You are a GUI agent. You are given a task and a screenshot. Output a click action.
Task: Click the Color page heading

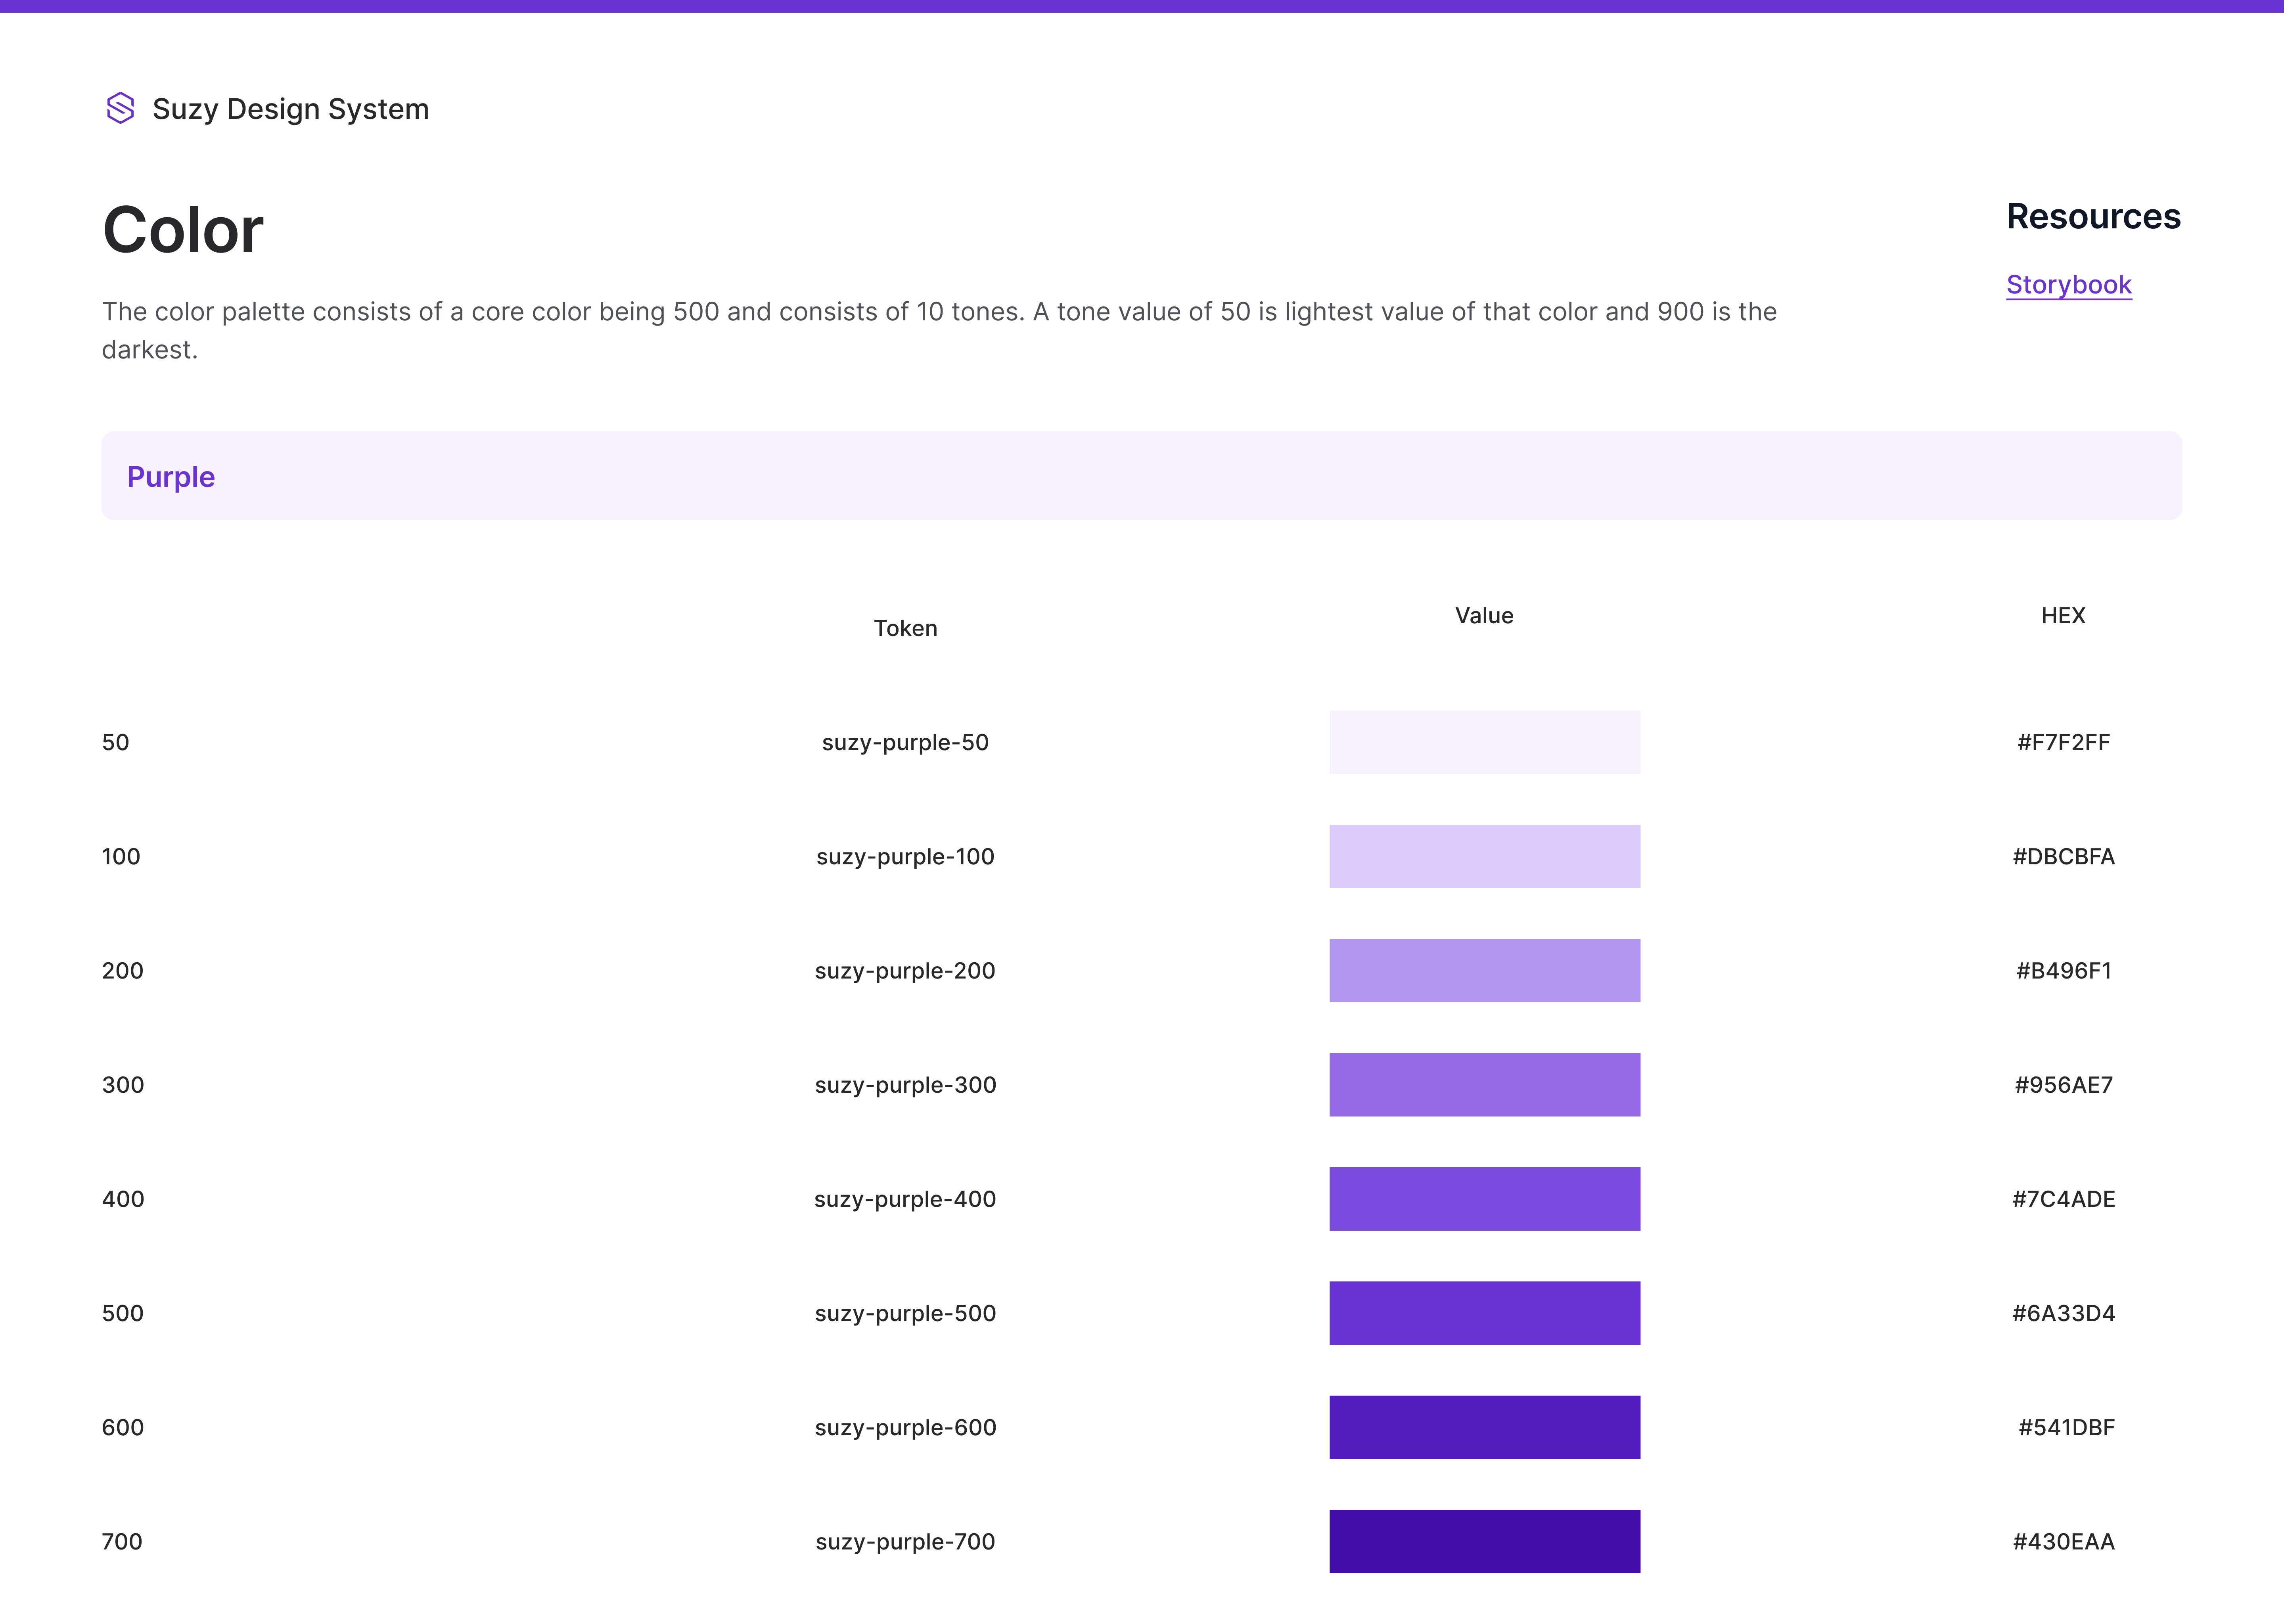click(183, 230)
